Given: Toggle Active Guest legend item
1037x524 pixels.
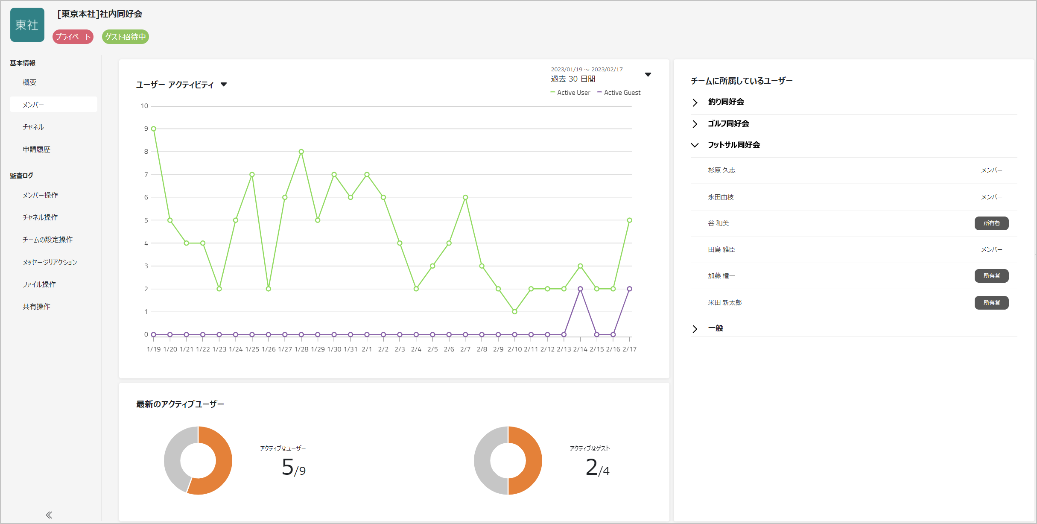Looking at the screenshot, I should coord(619,93).
